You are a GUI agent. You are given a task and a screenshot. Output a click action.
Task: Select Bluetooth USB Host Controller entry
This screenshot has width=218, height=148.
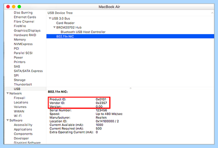pos(83,32)
